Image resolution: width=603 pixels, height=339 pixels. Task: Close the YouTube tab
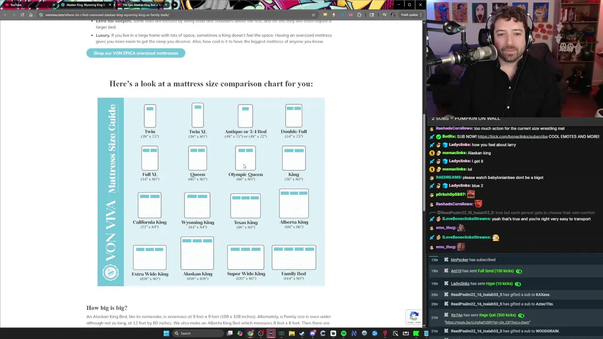click(54, 5)
